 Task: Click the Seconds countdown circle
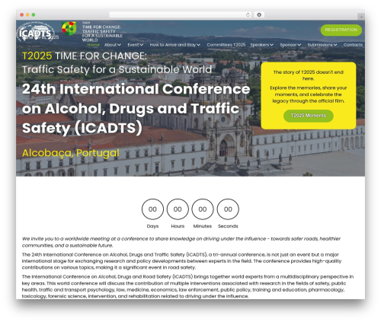[x=228, y=209]
